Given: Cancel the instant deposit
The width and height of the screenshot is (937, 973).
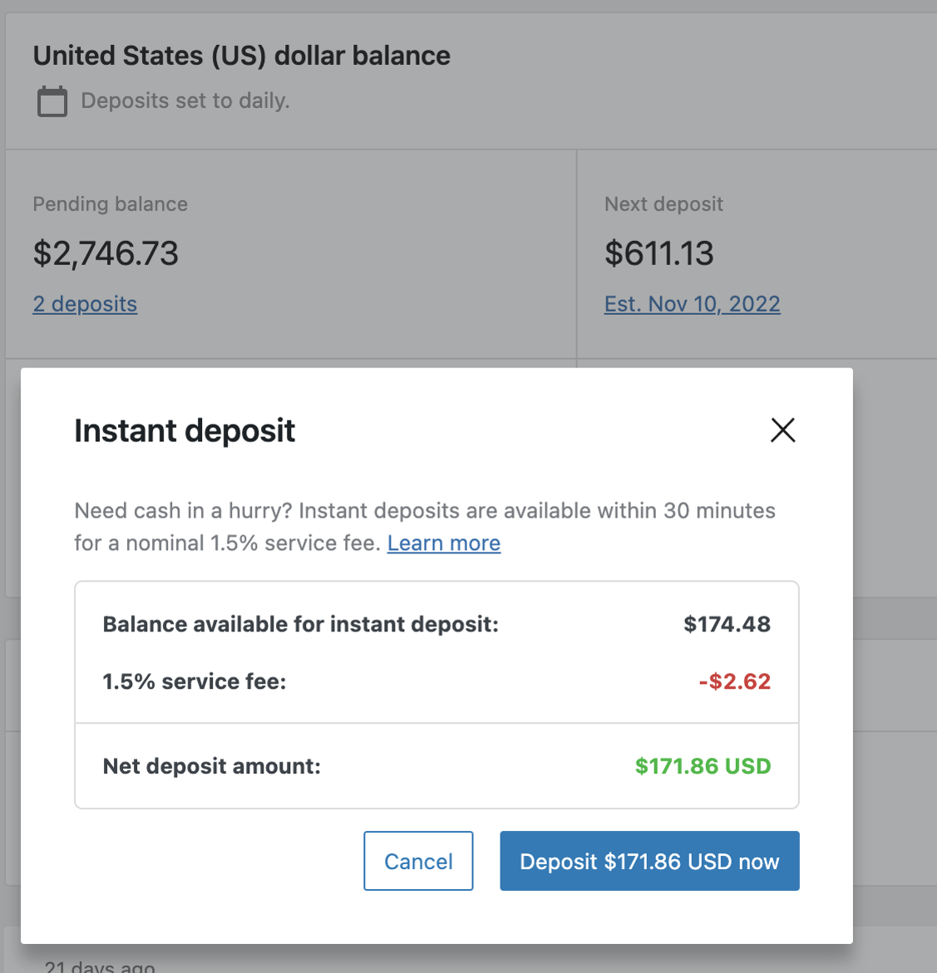Looking at the screenshot, I should pos(418,861).
